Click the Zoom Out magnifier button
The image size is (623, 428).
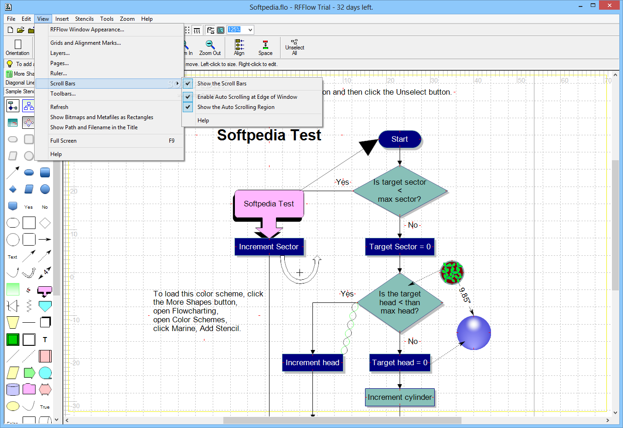pyautogui.click(x=210, y=48)
